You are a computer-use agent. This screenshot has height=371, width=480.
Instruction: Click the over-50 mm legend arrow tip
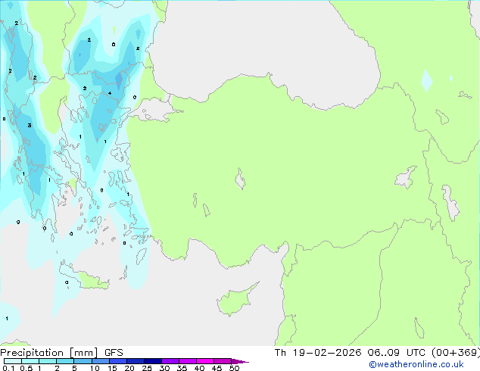coord(240,361)
